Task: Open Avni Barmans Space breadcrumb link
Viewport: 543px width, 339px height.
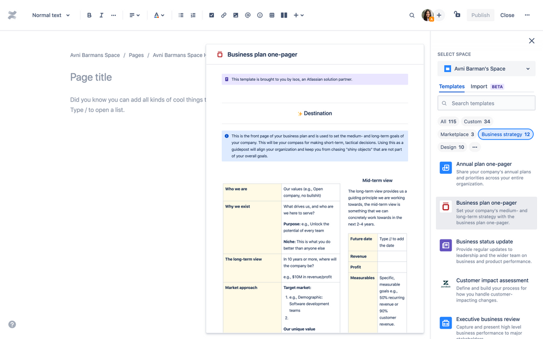Action: [x=95, y=55]
